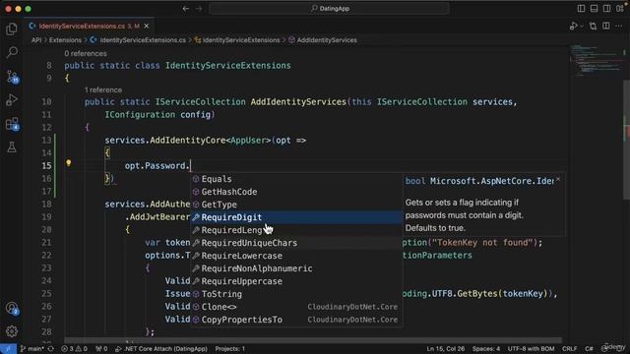
Task: Select RequiredUniqueChars suggestion
Action: 296,243
